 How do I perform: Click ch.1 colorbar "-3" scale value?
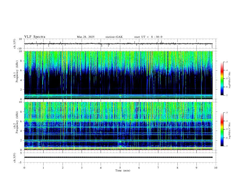pos(226,62)
